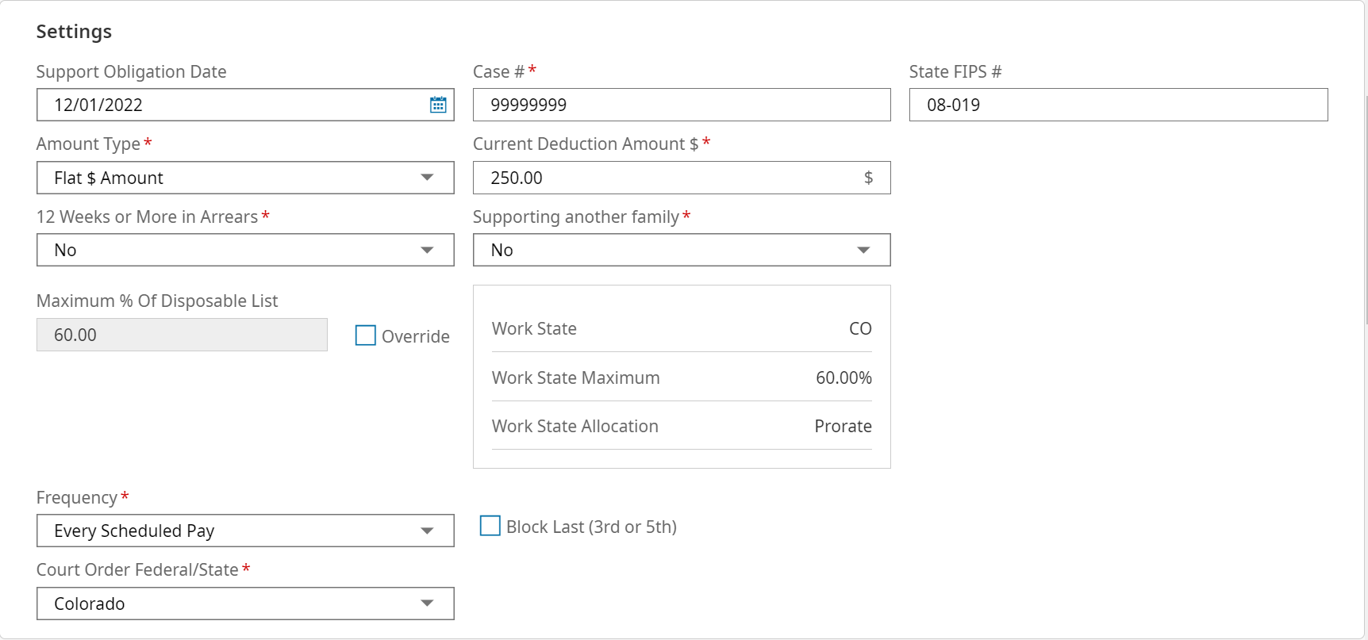
Task: Check the Block Last (3rd or 5th) box
Action: [x=490, y=526]
